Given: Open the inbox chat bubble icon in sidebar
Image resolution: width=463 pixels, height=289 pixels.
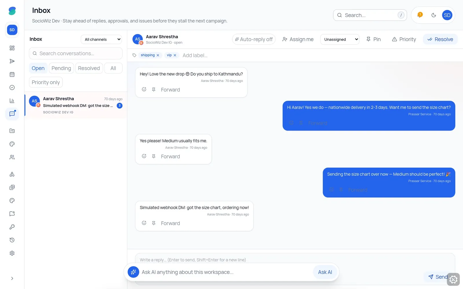Looking at the screenshot, I should pyautogui.click(x=12, y=114).
